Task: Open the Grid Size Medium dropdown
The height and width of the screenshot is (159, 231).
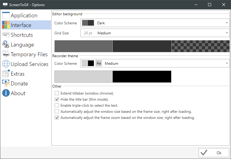Action: (155, 33)
